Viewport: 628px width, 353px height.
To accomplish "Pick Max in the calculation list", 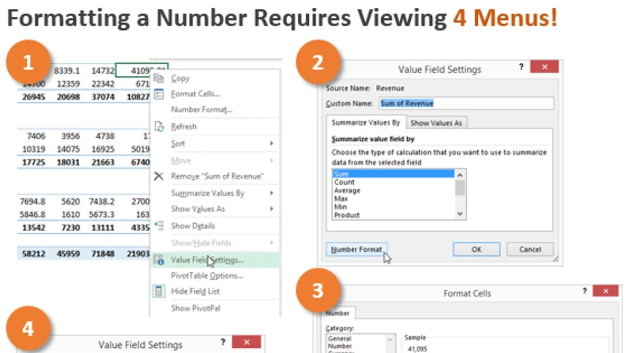I will point(394,199).
